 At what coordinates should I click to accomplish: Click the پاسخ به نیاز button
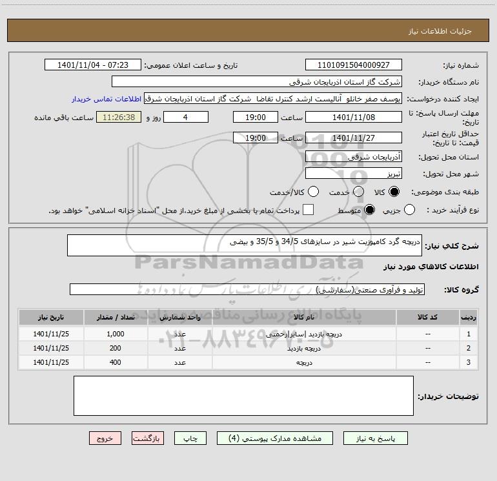pyautogui.click(x=376, y=438)
